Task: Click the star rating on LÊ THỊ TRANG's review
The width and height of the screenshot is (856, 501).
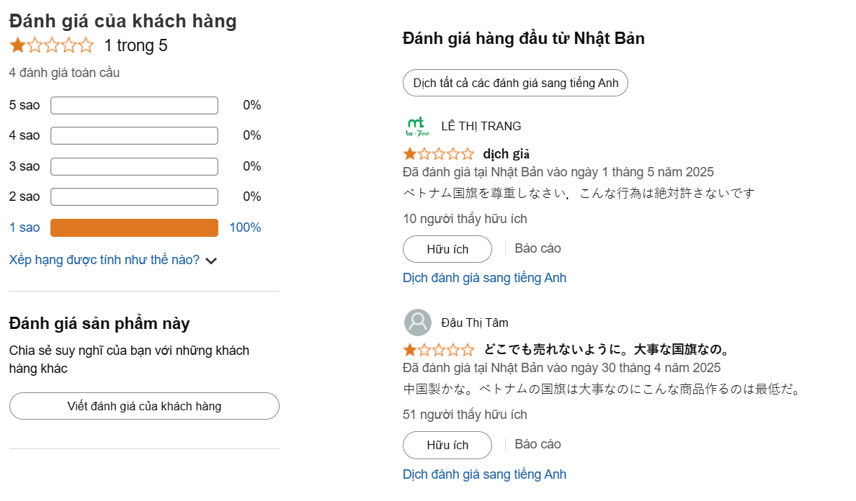Action: coord(440,153)
